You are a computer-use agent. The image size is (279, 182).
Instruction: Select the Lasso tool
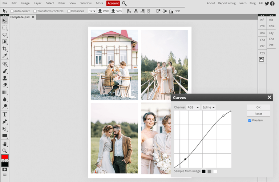[x=5, y=35]
